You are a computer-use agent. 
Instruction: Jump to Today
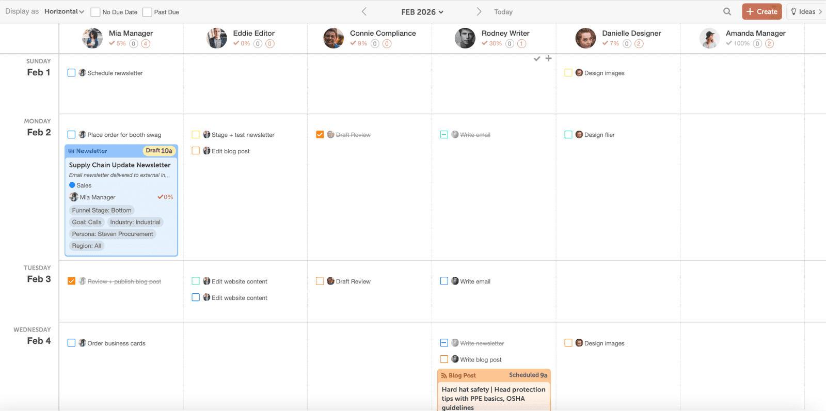503,12
